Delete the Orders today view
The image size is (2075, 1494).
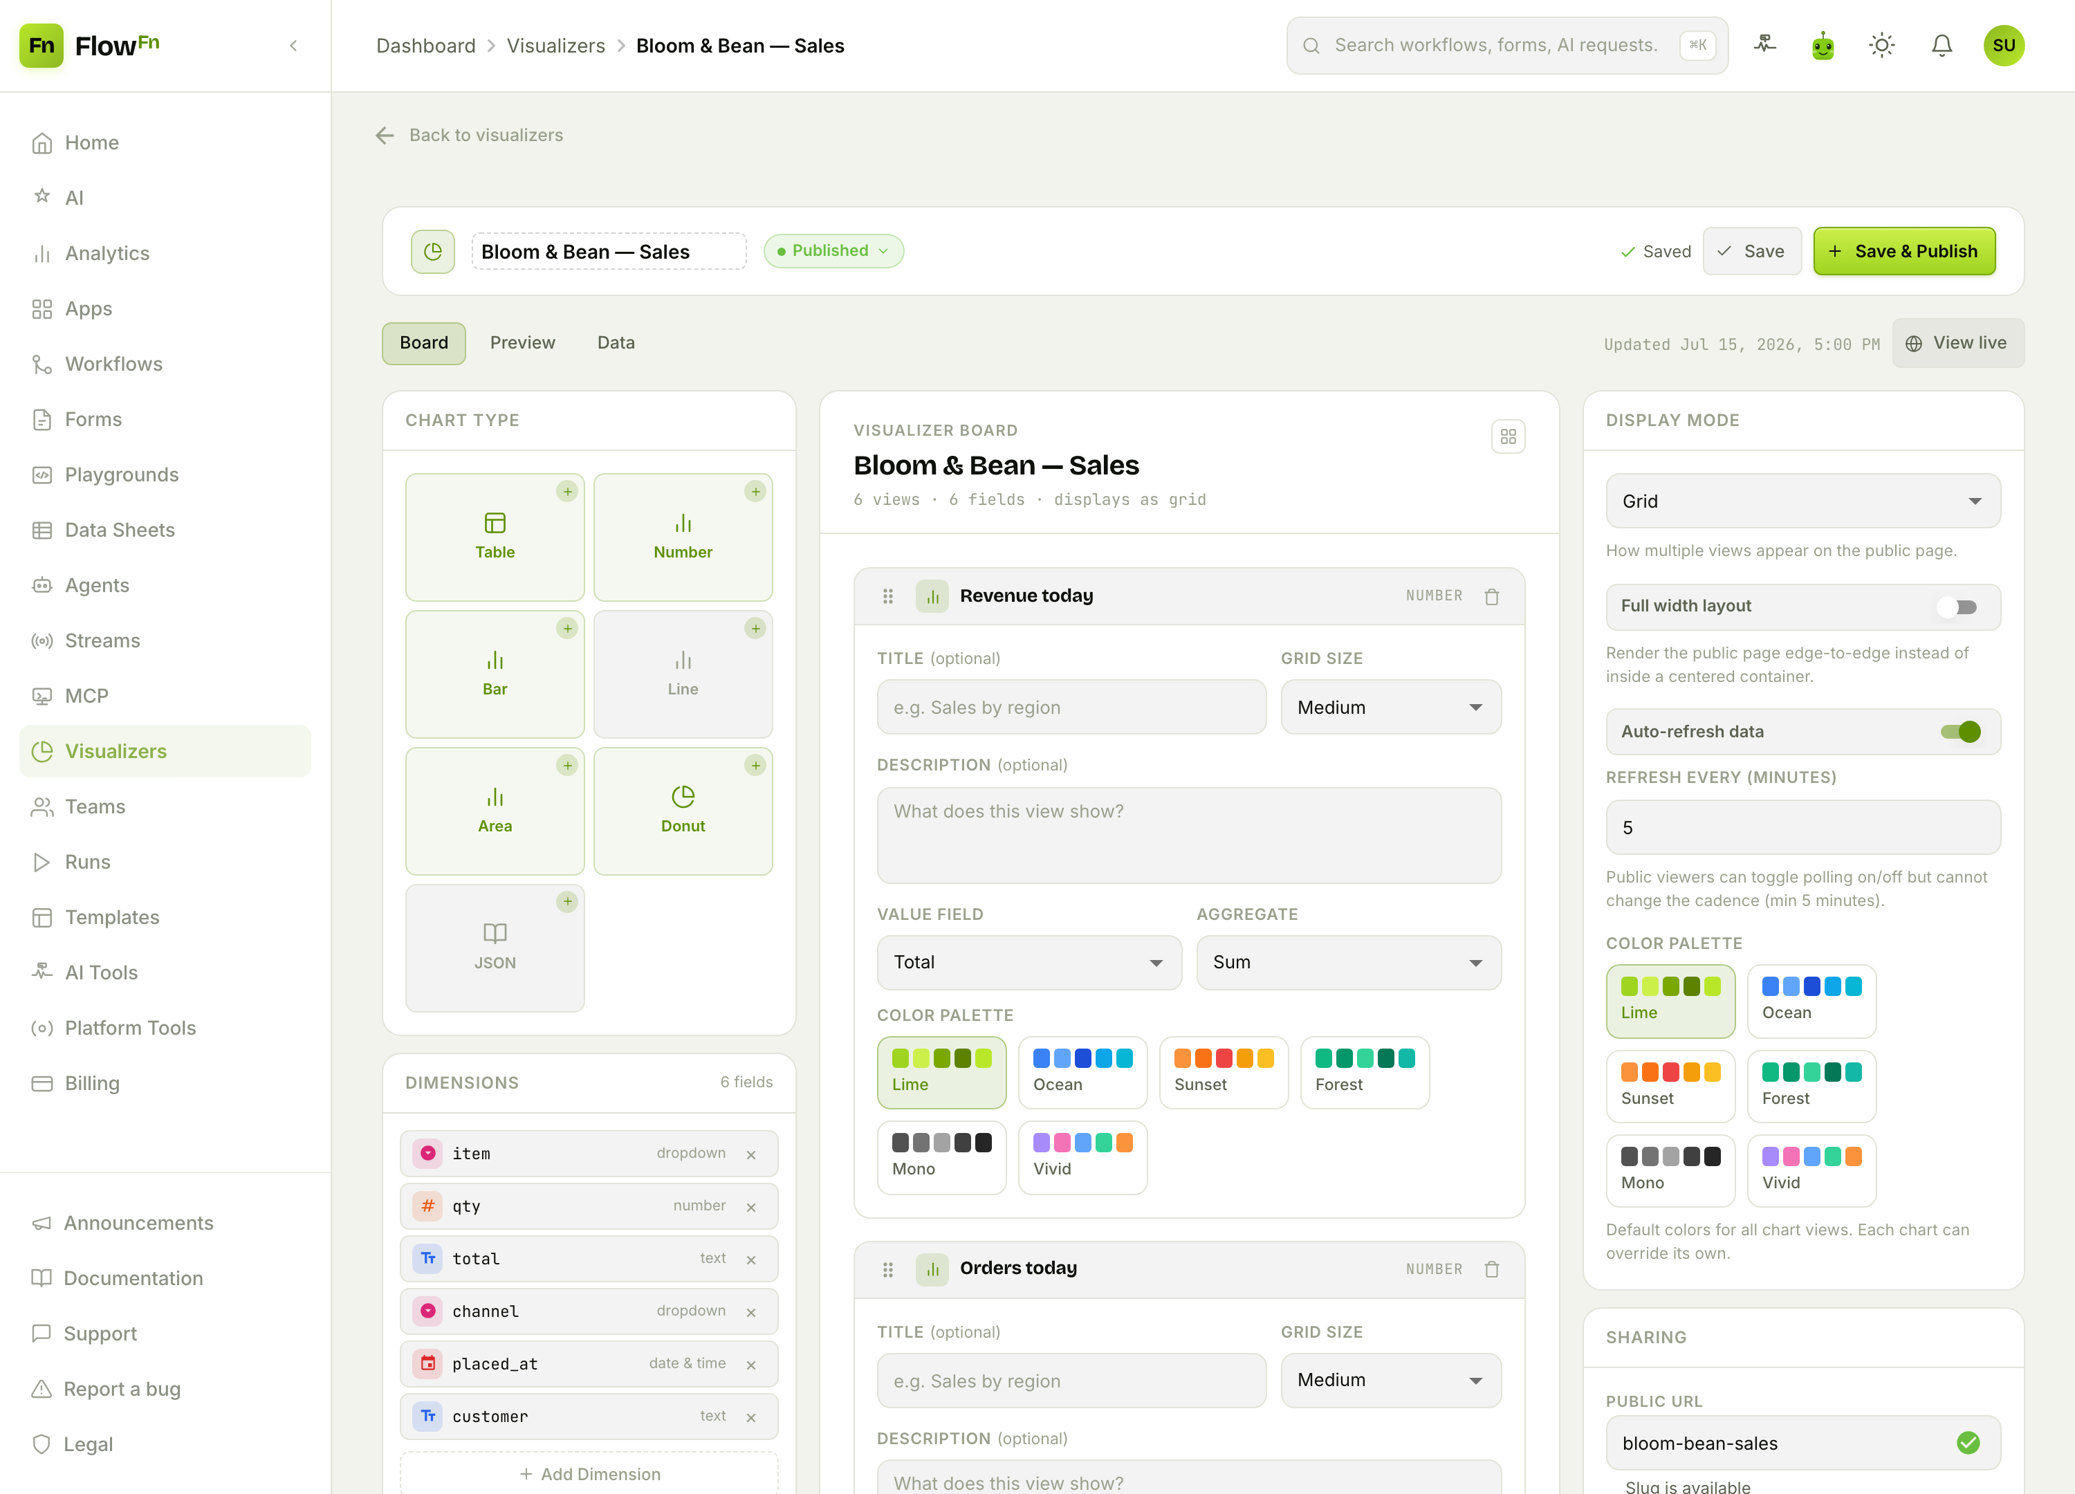pos(1491,1269)
